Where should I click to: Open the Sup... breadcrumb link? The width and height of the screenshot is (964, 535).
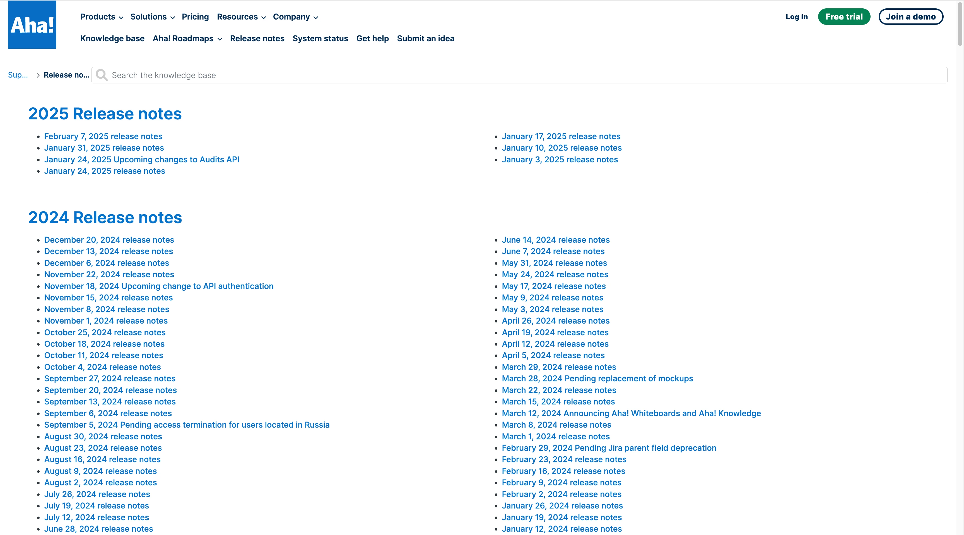point(18,75)
